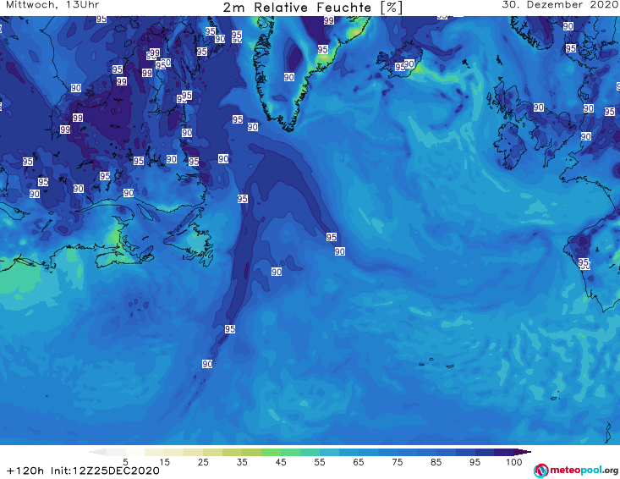Click the '100' value on the color scale
Screen dimensions: 620x479
point(513,462)
